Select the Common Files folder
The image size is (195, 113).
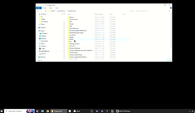(x=73, y=19)
